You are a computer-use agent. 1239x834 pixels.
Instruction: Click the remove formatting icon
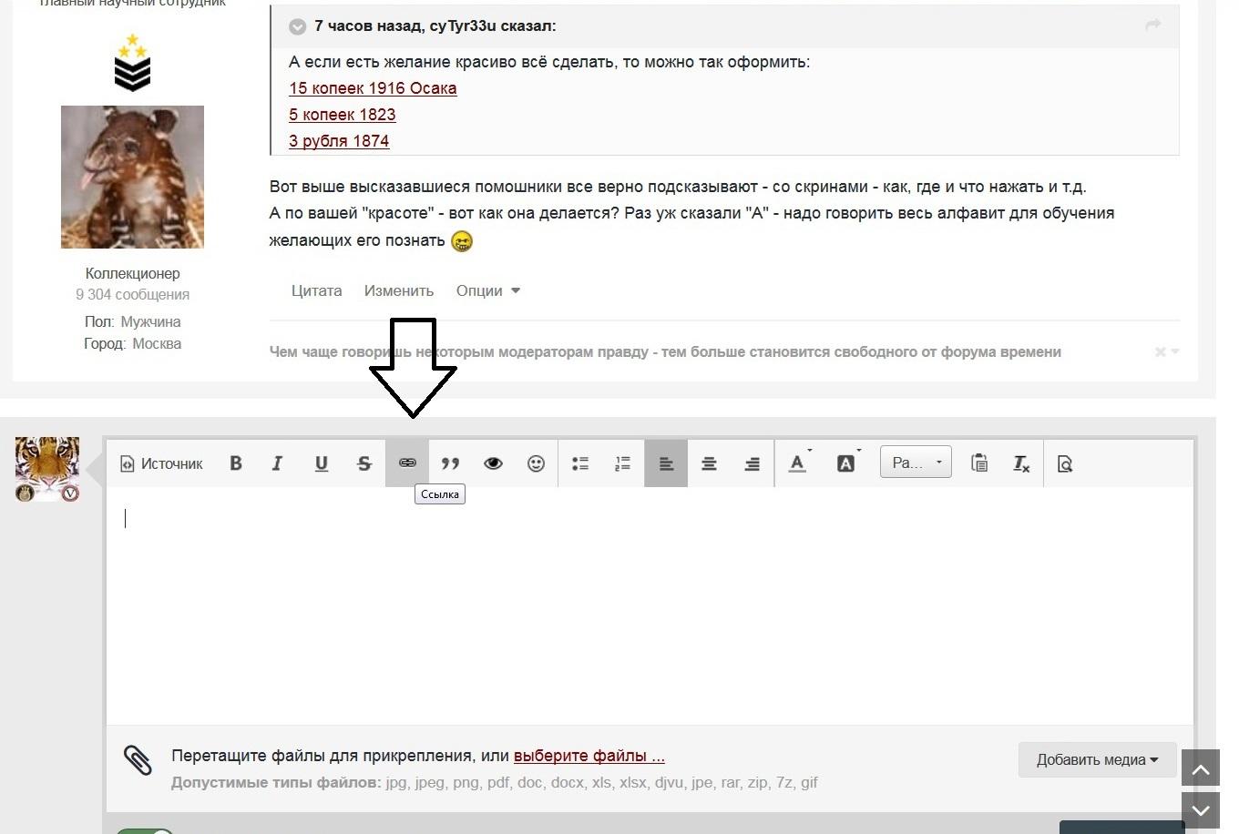(x=1021, y=463)
